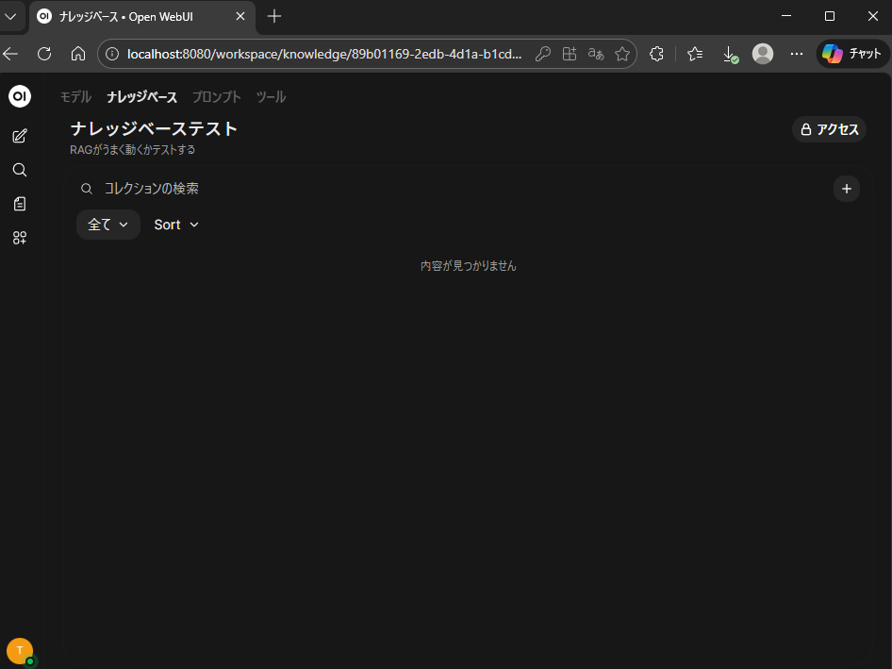Switch to the プロンプト tab
The image size is (892, 669).
point(216,97)
